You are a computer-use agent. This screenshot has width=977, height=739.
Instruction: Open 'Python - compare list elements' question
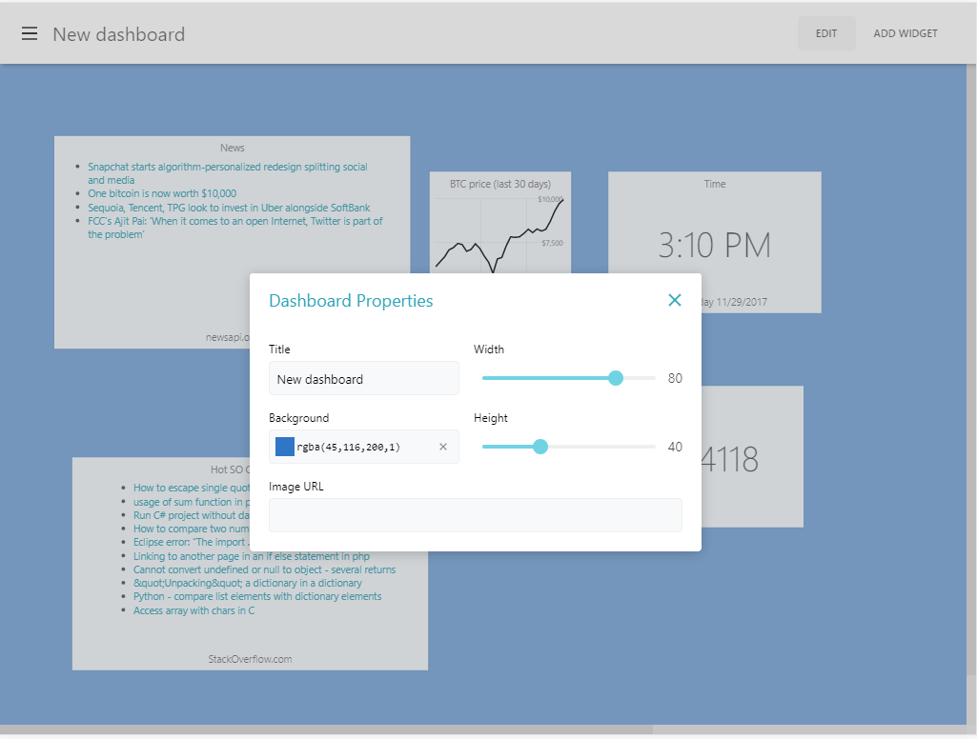pos(257,596)
